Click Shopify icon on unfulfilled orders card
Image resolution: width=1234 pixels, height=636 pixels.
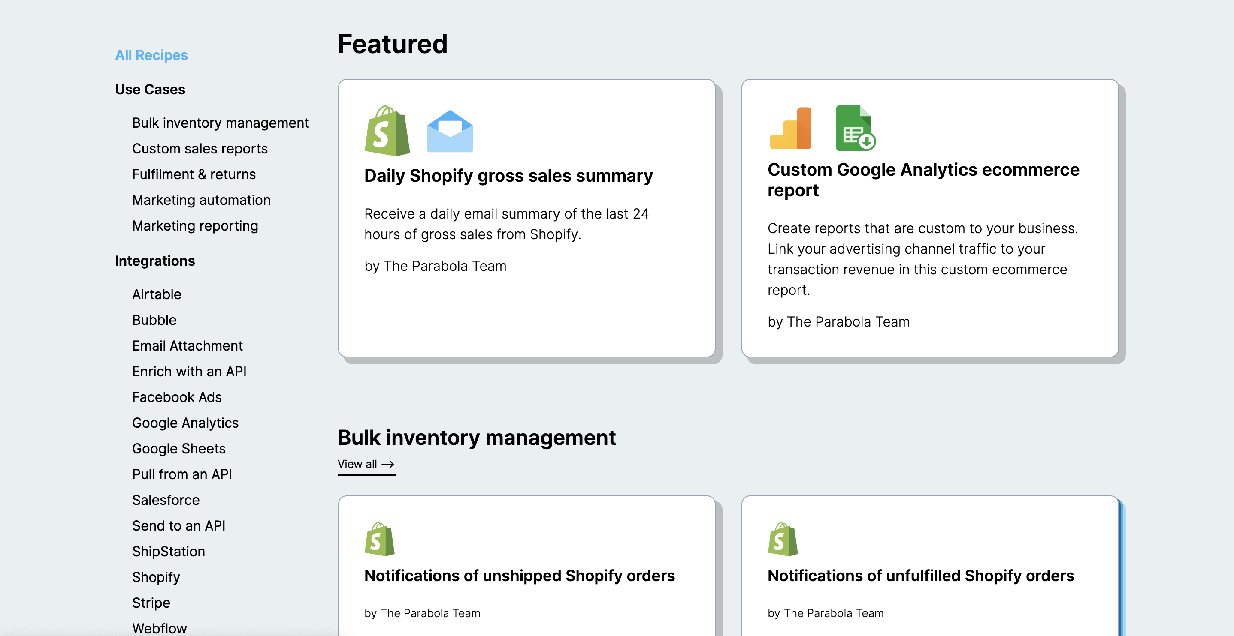tap(783, 539)
